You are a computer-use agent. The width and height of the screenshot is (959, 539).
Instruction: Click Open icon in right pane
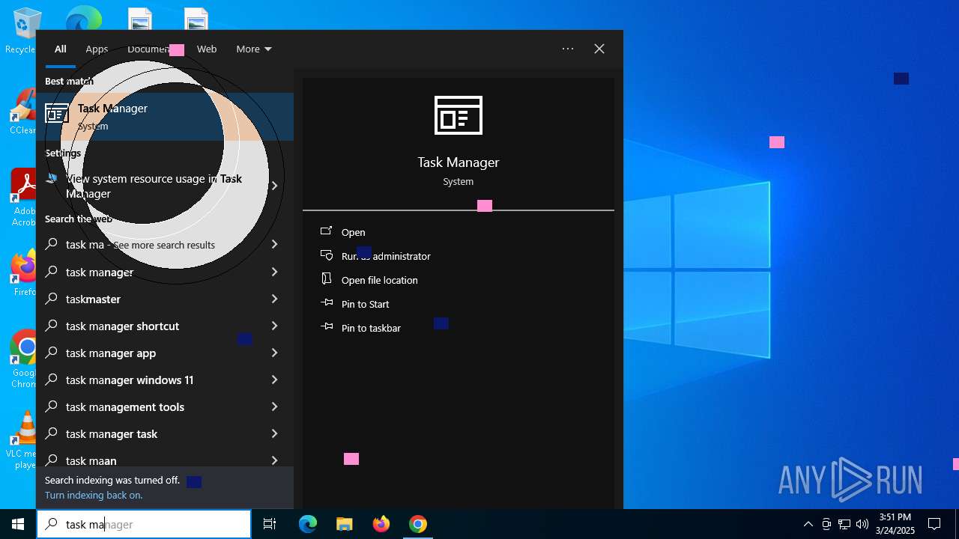click(326, 231)
